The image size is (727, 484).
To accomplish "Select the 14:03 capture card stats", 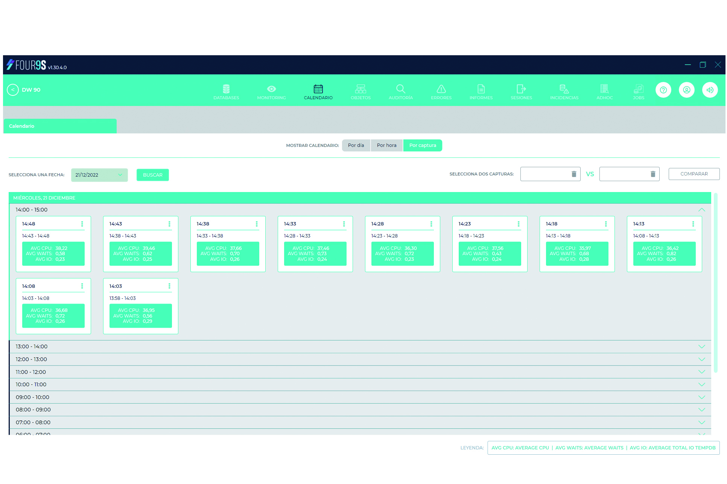I will [141, 316].
